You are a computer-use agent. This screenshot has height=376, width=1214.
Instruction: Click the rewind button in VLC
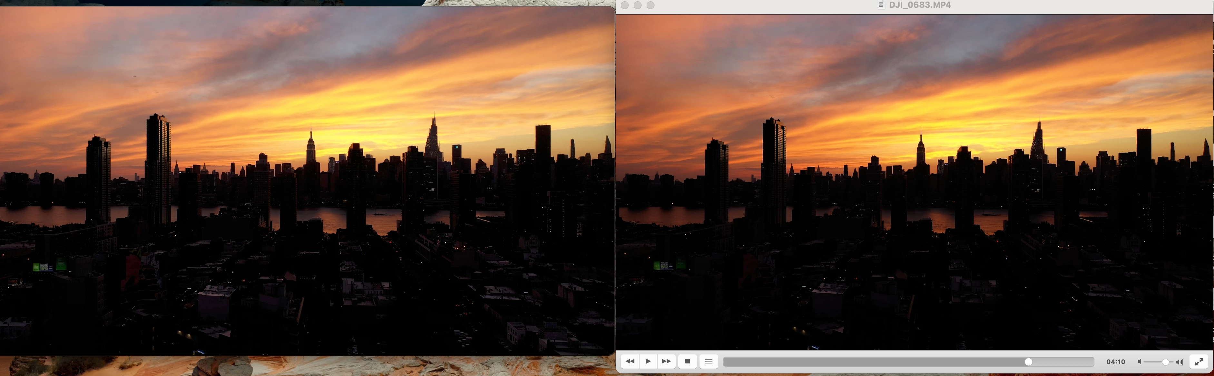(x=630, y=362)
